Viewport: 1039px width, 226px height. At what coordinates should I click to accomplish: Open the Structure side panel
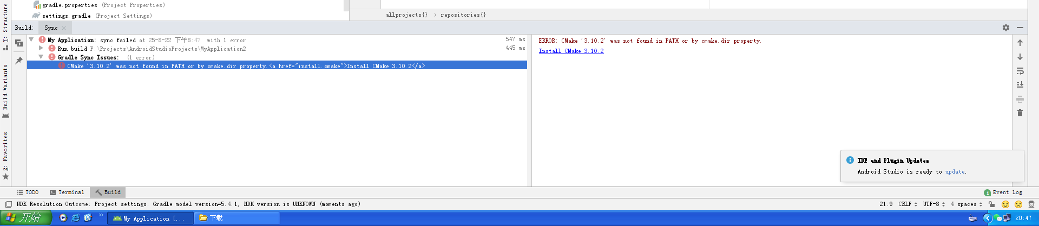[5, 27]
